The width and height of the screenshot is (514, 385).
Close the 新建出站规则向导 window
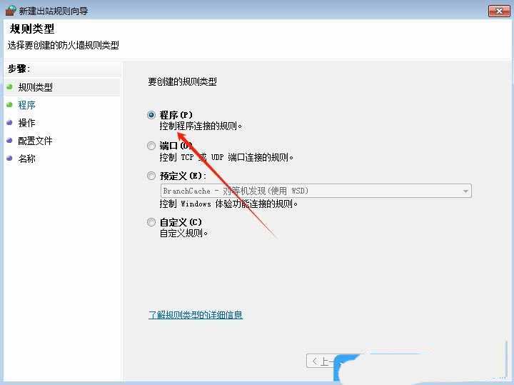(x=498, y=10)
